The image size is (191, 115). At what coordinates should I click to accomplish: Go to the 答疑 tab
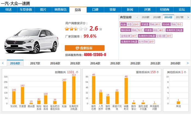coord(112,10)
